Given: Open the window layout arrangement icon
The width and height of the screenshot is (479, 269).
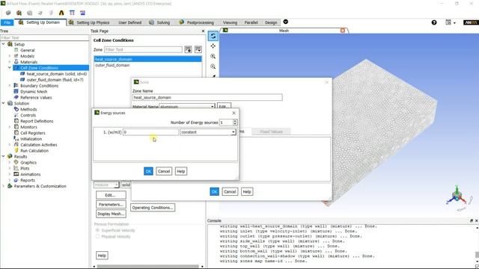Looking at the screenshot, I should [x=450, y=22].
